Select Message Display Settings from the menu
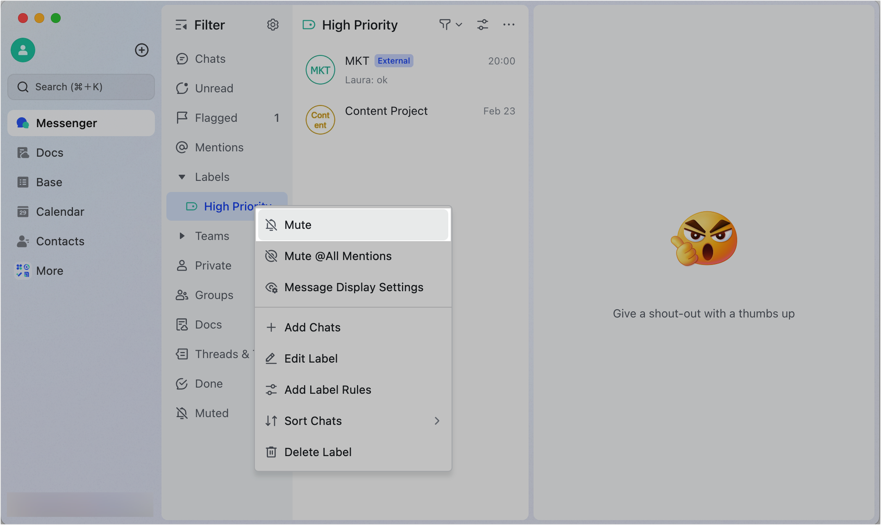 [x=354, y=287]
